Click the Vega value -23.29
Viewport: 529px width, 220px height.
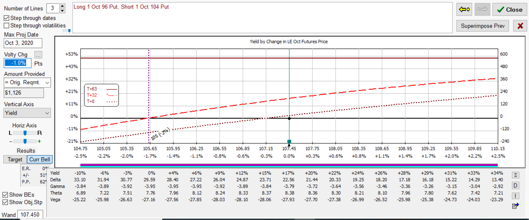click(496, 200)
